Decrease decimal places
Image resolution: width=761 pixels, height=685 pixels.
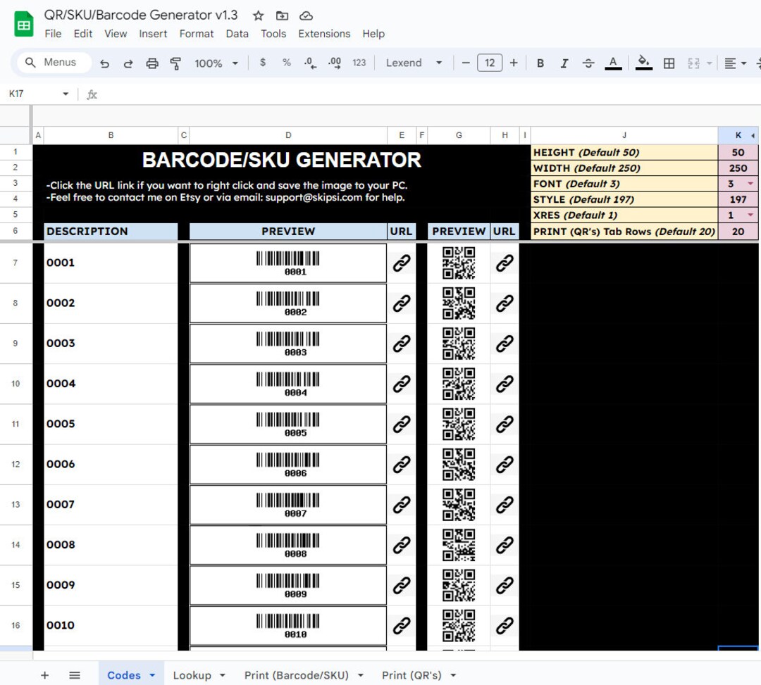[310, 63]
